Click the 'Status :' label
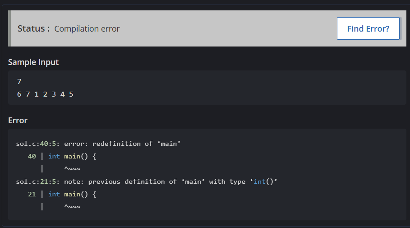 [33, 28]
